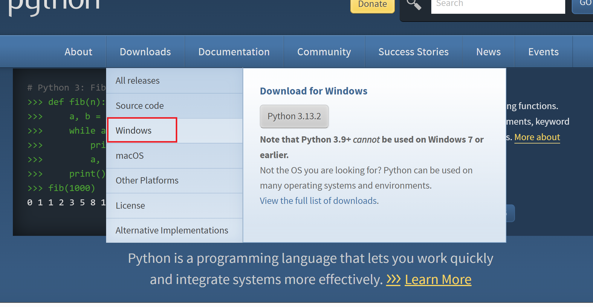Select Other Platforms submenu entry
Viewport: 593px width, 307px height.
[x=174, y=181]
